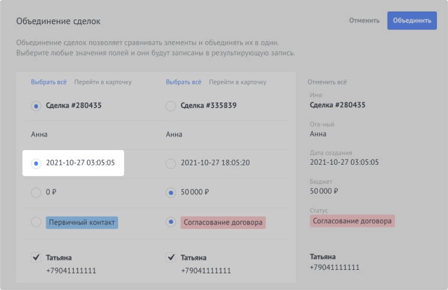
Task: Click Сделка #280435 name in result panel
Action: [x=337, y=105]
